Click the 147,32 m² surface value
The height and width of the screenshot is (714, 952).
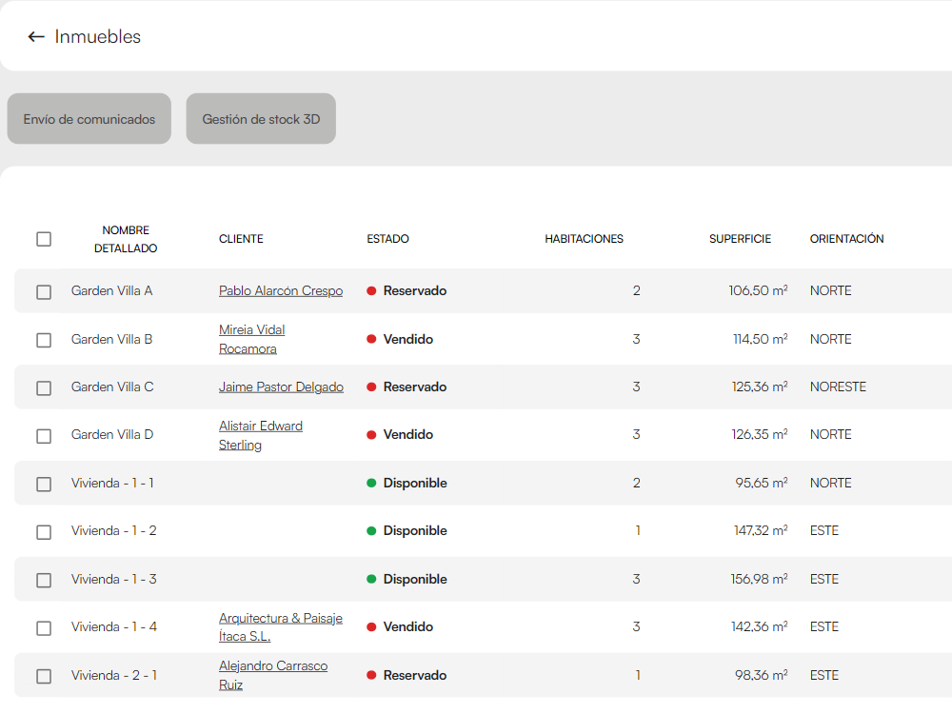coord(761,530)
